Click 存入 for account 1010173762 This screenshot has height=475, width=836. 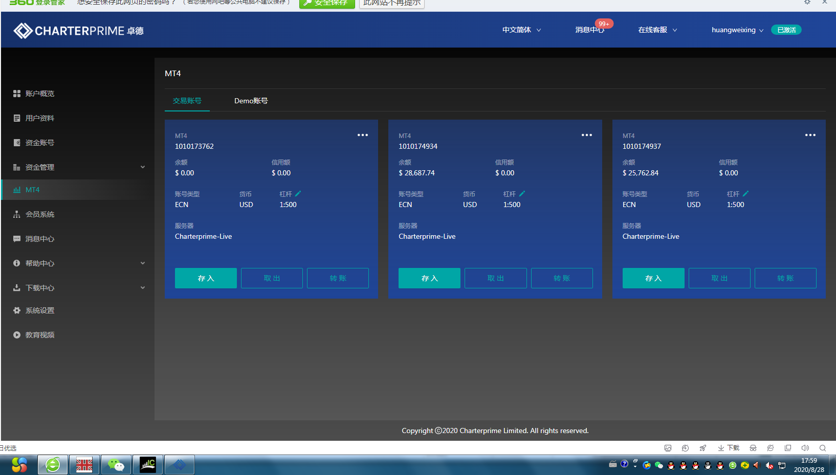[x=206, y=278]
